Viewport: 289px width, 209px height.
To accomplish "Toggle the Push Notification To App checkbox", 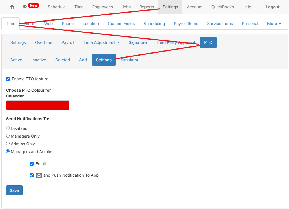I will click(32, 175).
